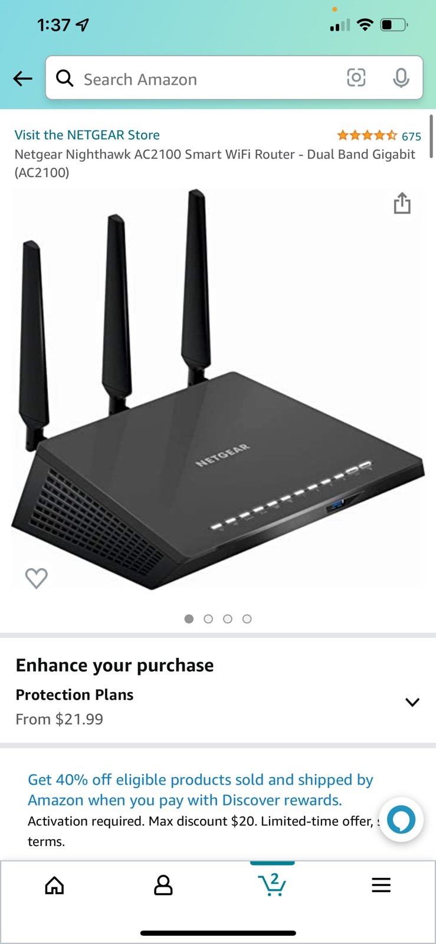Open Discover rewards 40% off offer
This screenshot has height=944, width=436.
click(201, 789)
